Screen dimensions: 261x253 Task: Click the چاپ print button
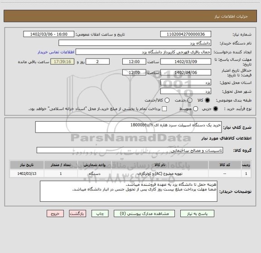click(x=100, y=213)
